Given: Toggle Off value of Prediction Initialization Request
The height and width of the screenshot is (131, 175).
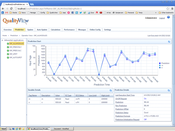Looking at the screenshot, I should (145, 120).
